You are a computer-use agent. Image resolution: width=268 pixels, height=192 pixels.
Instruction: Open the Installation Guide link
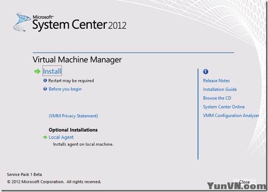pos(220,89)
